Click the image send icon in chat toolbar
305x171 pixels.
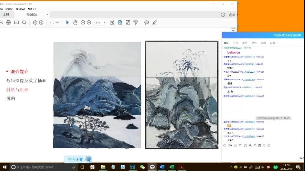245,146
